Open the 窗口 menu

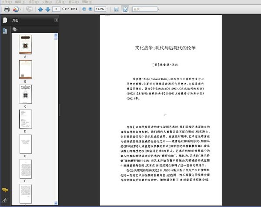pos(74,2)
